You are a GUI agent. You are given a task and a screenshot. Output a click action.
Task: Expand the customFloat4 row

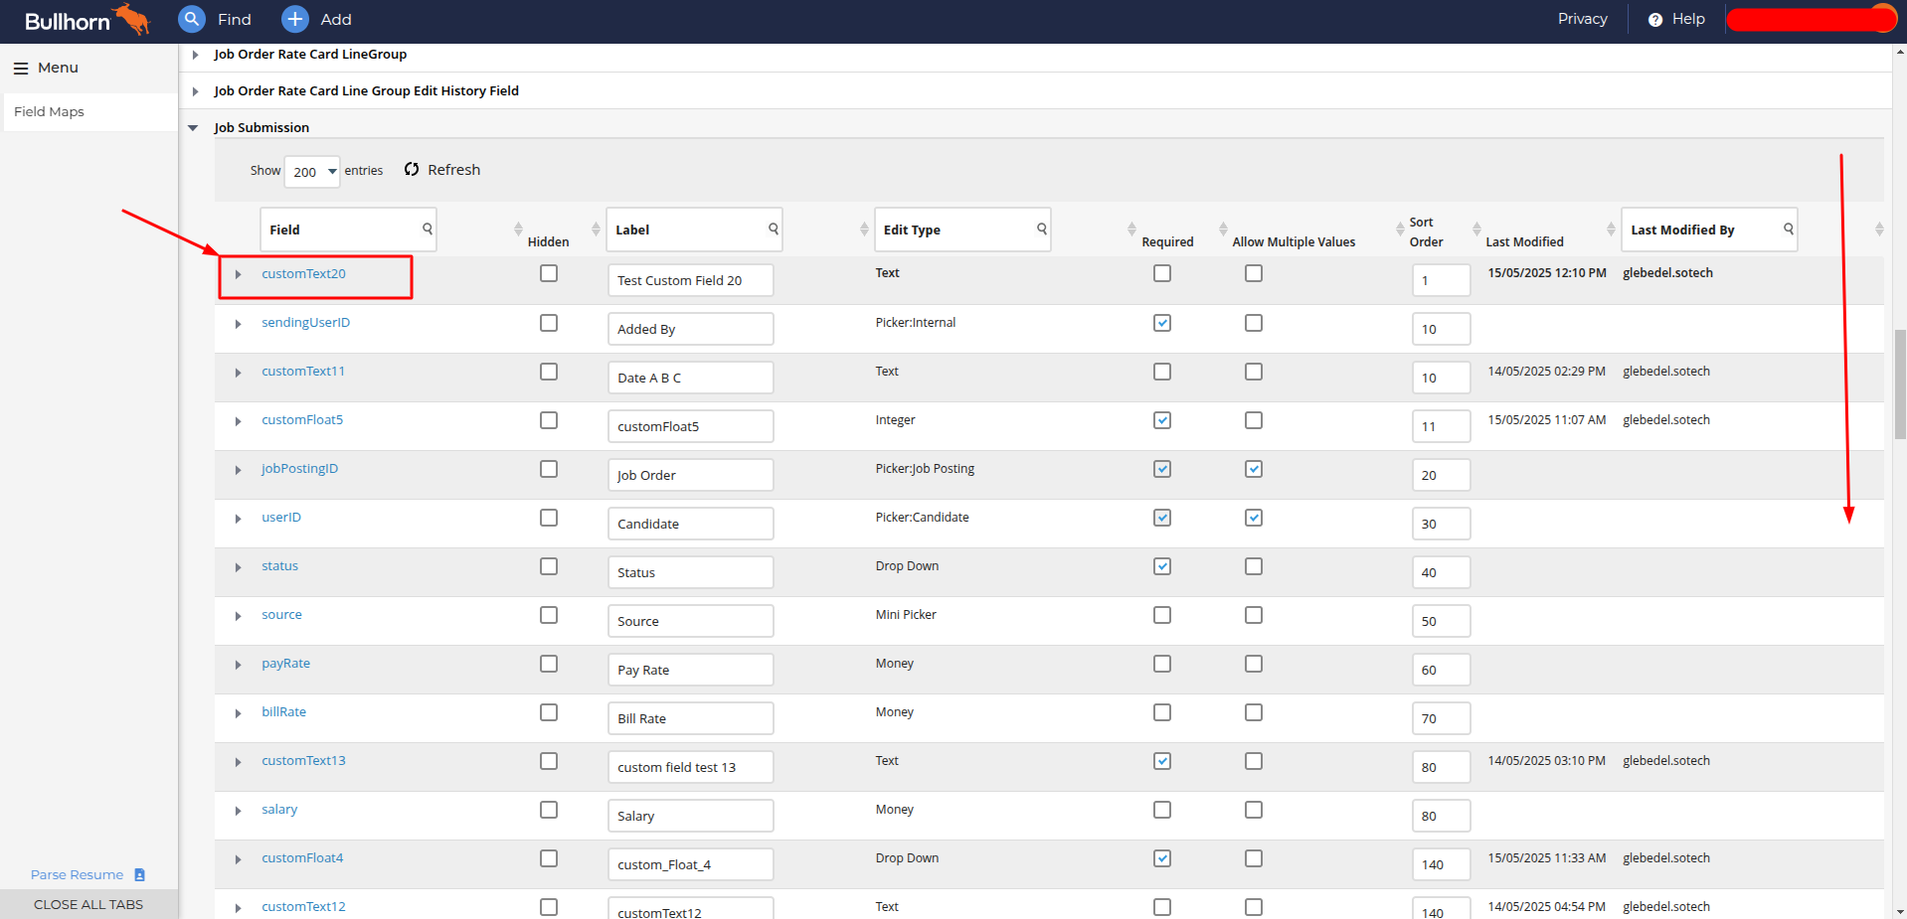click(x=238, y=859)
